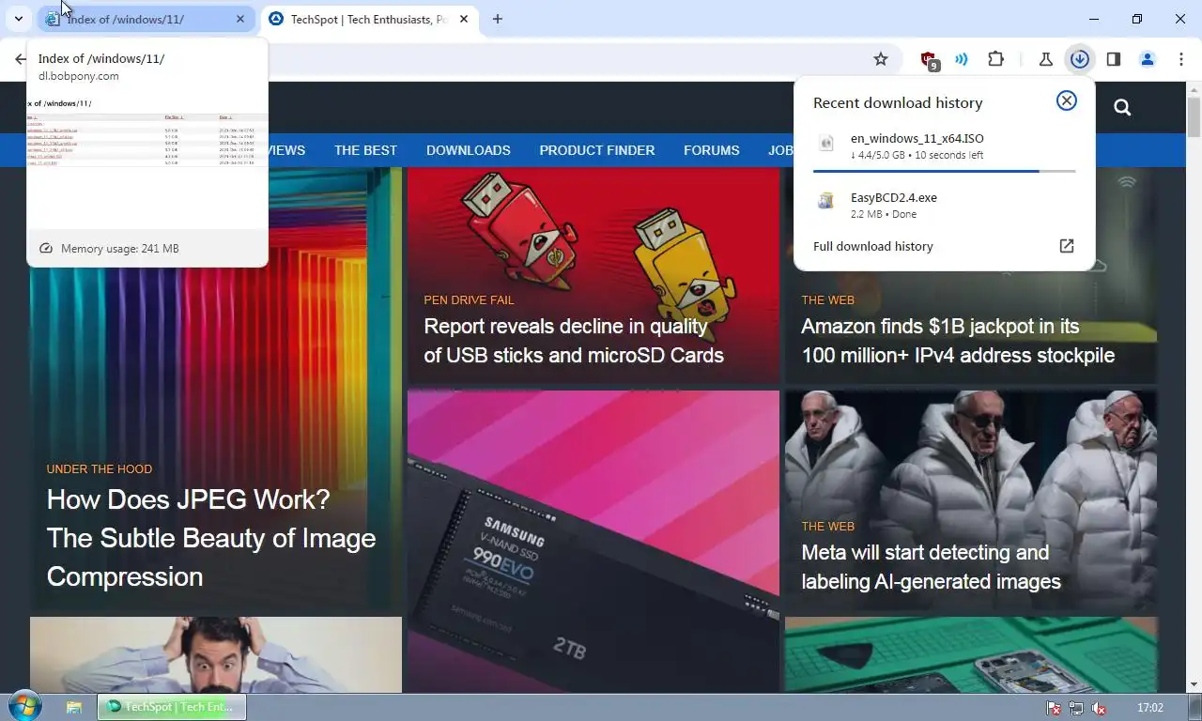The width and height of the screenshot is (1202, 721).
Task: Open the PRODUCT FINDER menu item
Action: click(x=597, y=150)
